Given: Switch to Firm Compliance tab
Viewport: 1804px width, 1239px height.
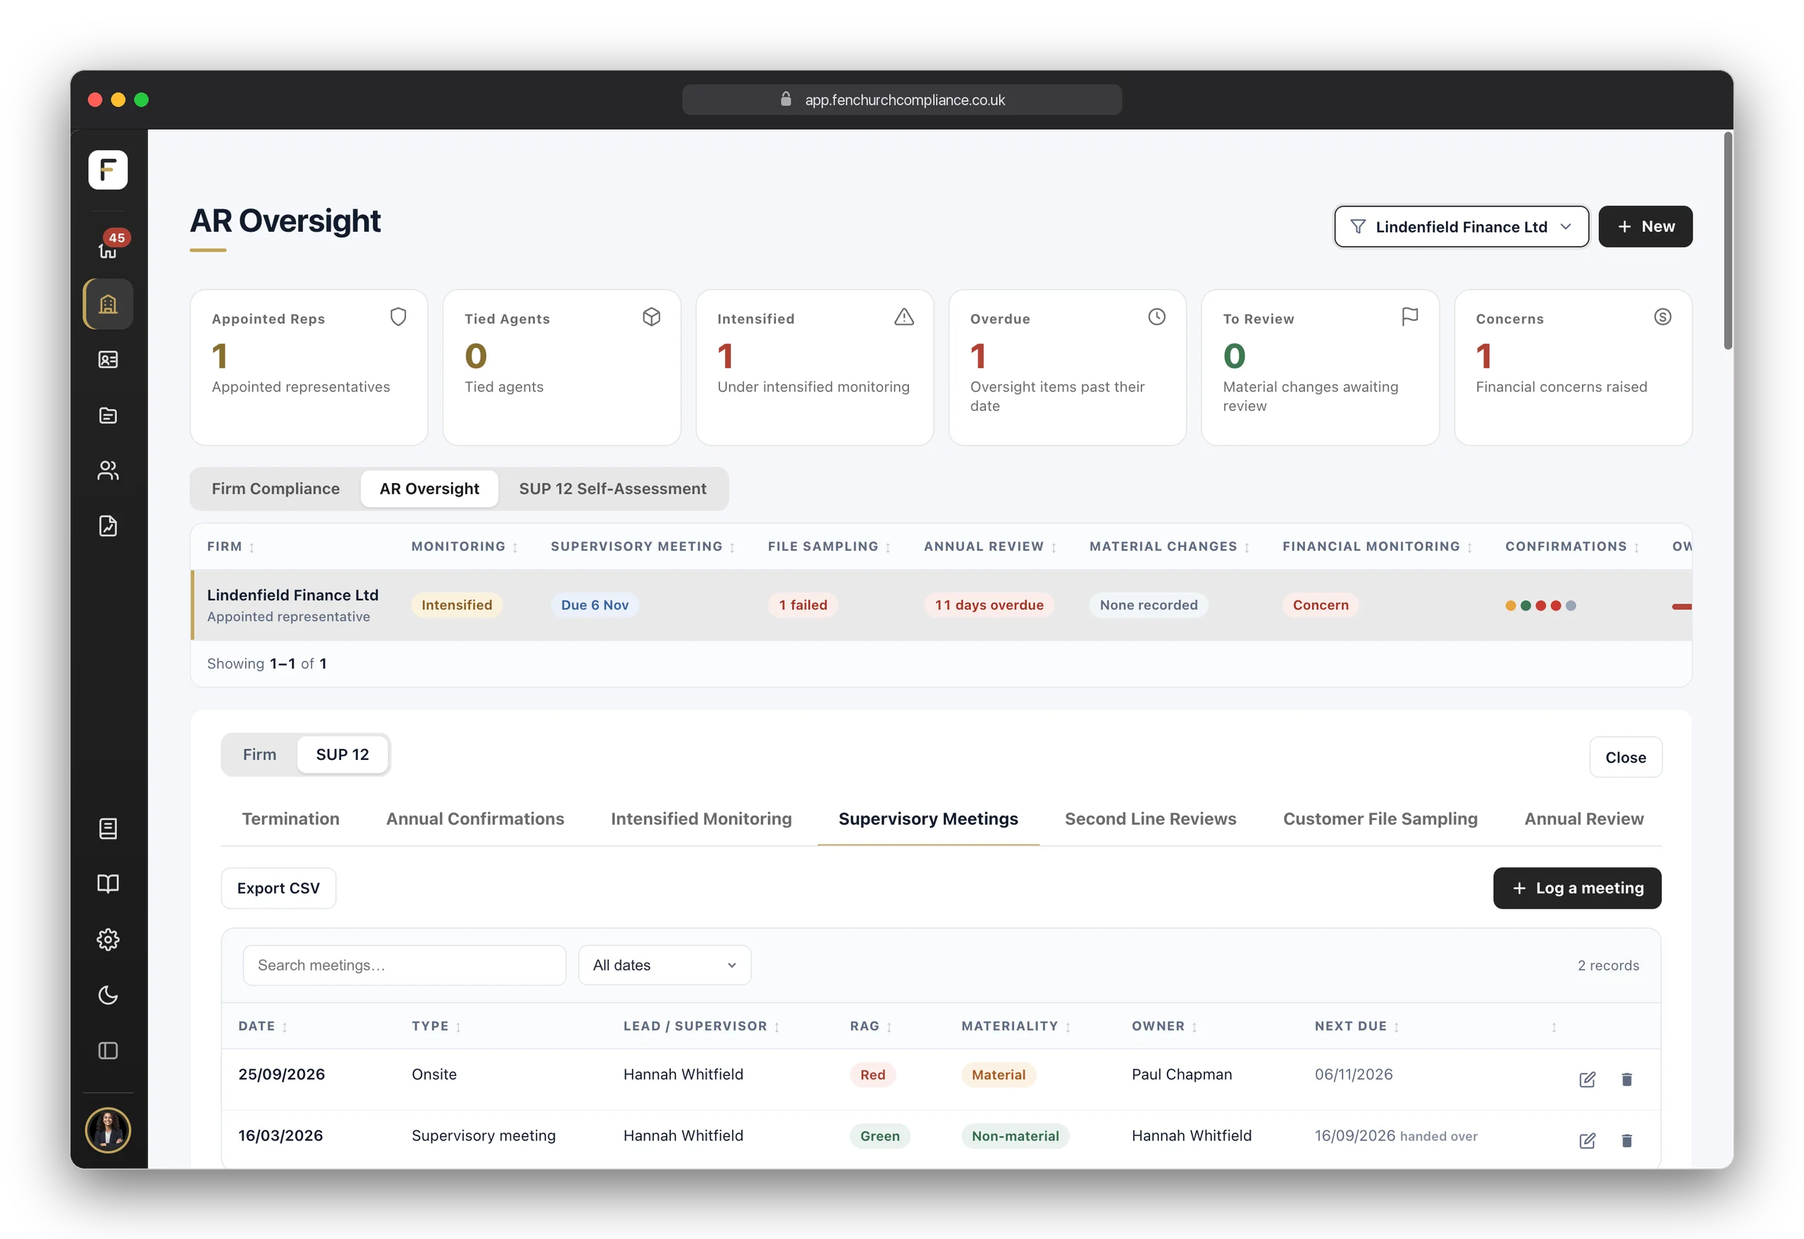Looking at the screenshot, I should (276, 489).
